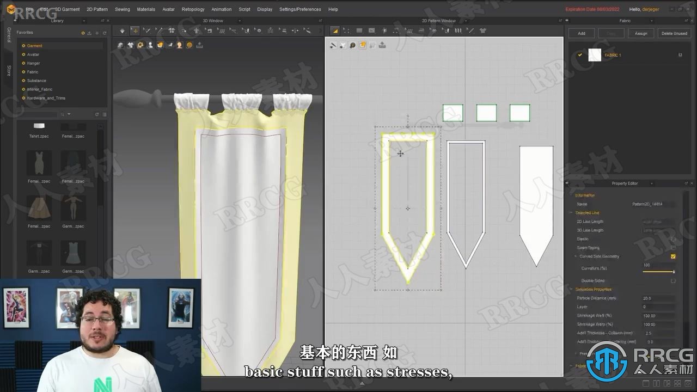Screen dimensions: 697x392
Task: Click the avatar head display icon in 3D view
Action: (x=179, y=45)
